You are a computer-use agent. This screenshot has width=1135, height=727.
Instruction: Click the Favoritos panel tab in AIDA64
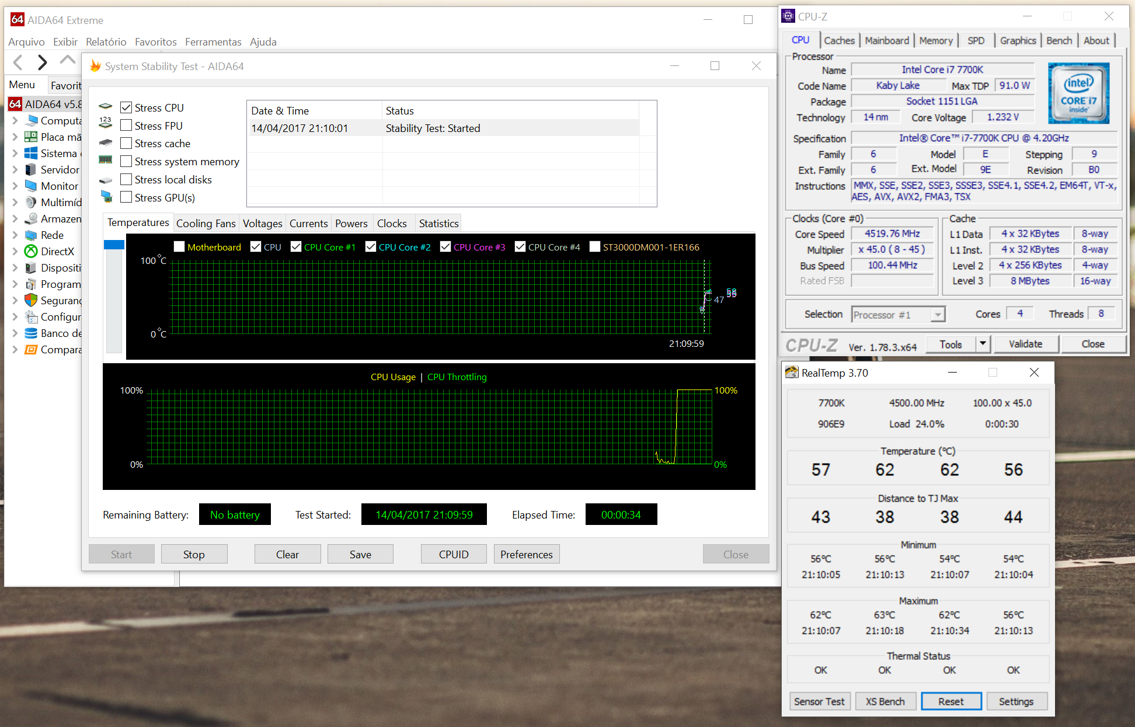tap(66, 85)
